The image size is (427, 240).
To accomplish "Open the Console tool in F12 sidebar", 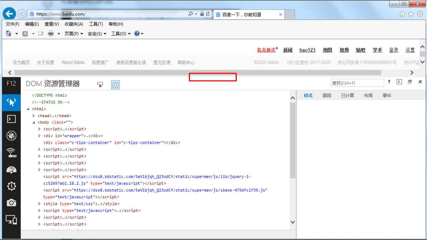I will (x=11, y=118).
